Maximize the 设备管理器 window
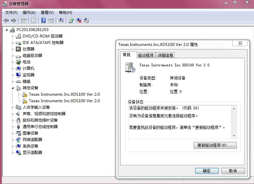Image resolution: width=254 pixels, height=184 pixels. [235, 3]
